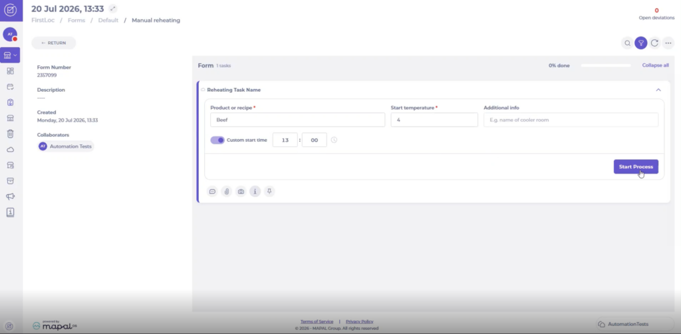Open the three-dots more options menu
The width and height of the screenshot is (681, 334).
(x=668, y=43)
